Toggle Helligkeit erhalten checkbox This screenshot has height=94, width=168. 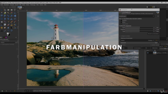[x=120, y=36]
